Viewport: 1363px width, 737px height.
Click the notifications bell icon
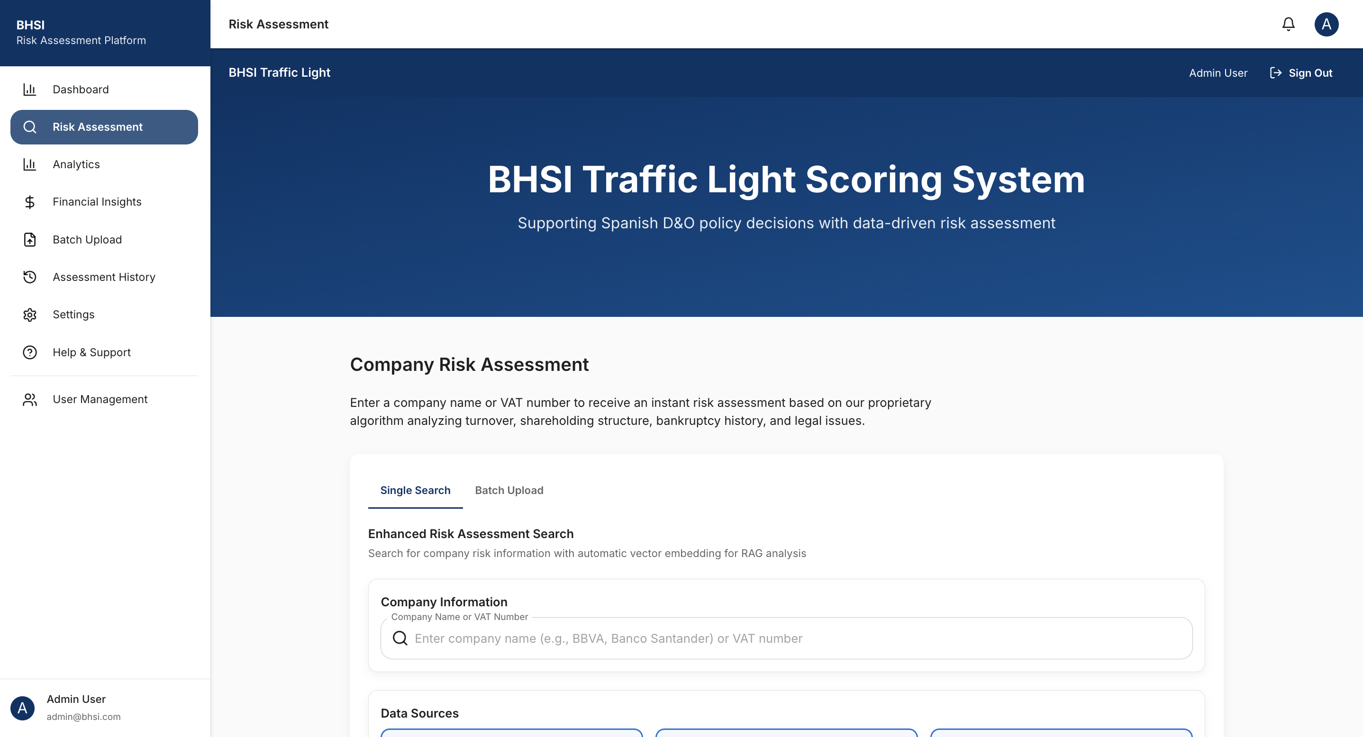(x=1288, y=24)
